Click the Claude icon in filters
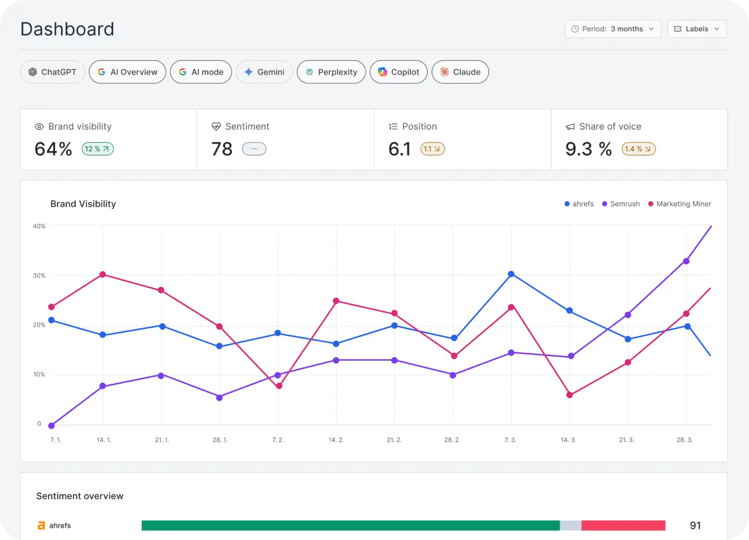 (445, 72)
